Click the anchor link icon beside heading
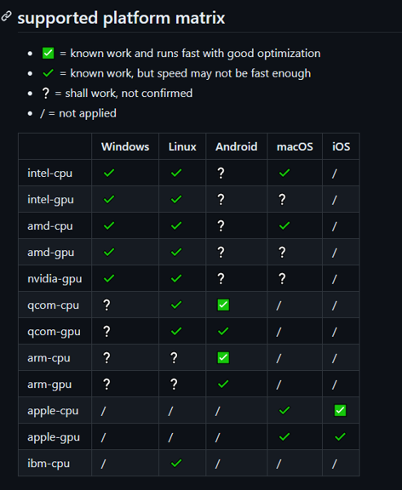The image size is (402, 490). point(6,16)
